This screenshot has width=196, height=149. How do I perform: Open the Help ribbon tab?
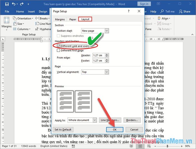point(153,11)
